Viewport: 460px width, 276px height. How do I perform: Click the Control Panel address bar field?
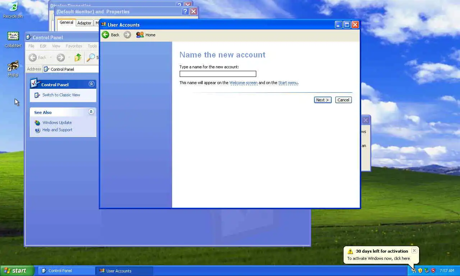[71, 69]
